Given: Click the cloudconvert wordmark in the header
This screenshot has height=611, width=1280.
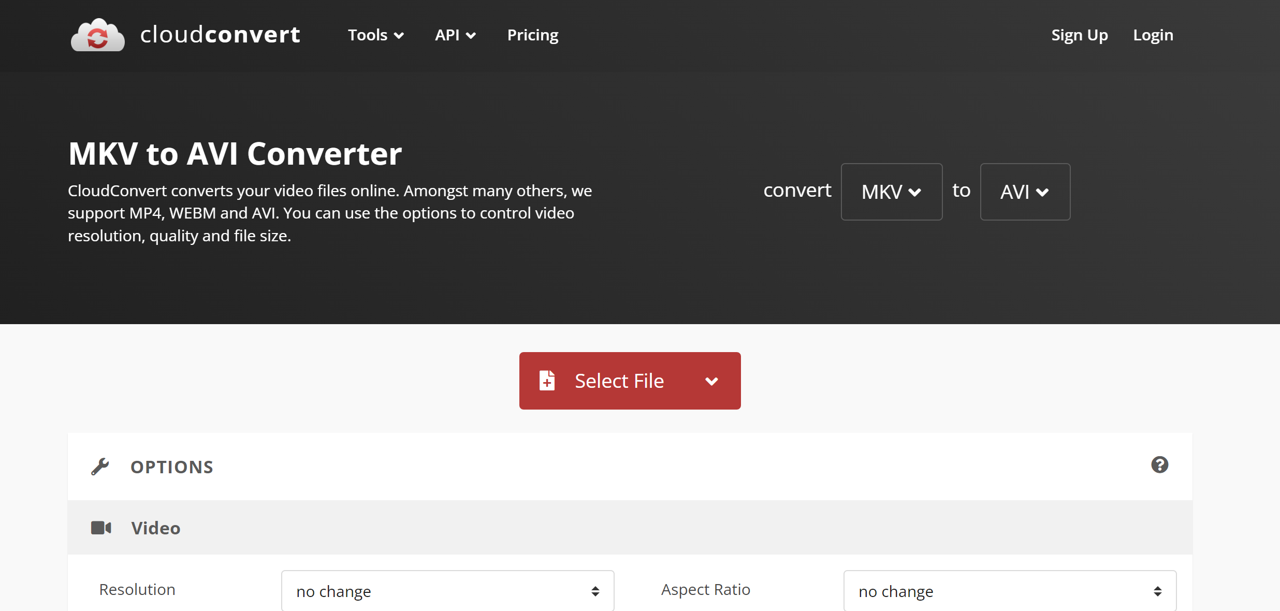Looking at the screenshot, I should click(220, 35).
